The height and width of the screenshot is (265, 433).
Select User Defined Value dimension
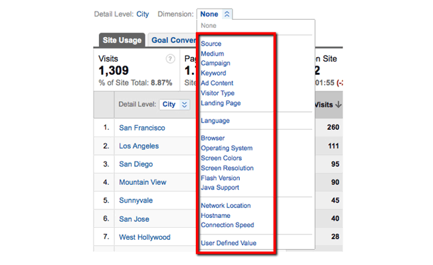(x=228, y=243)
